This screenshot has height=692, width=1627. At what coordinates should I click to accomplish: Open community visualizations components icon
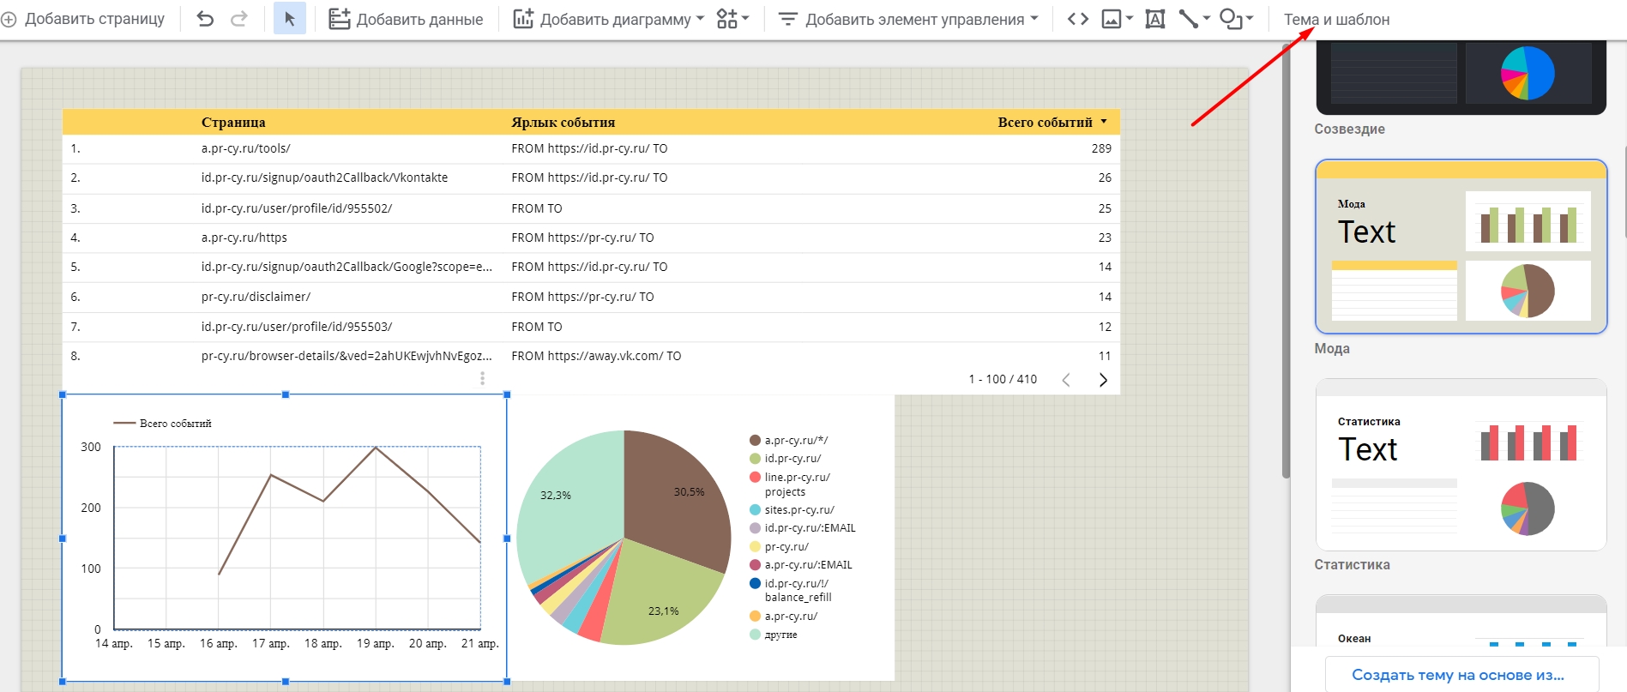pyautogui.click(x=732, y=19)
